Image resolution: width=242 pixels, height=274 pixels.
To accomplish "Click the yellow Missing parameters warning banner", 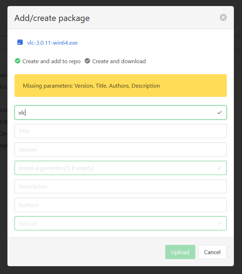I will (x=120, y=86).
